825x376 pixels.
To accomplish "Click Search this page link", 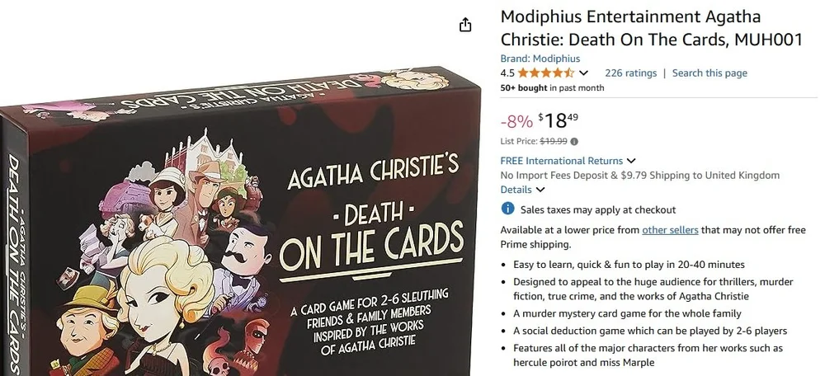I will coord(709,73).
